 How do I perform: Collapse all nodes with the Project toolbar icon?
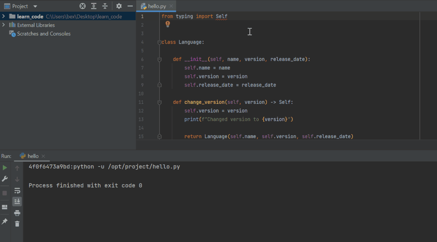click(104, 6)
